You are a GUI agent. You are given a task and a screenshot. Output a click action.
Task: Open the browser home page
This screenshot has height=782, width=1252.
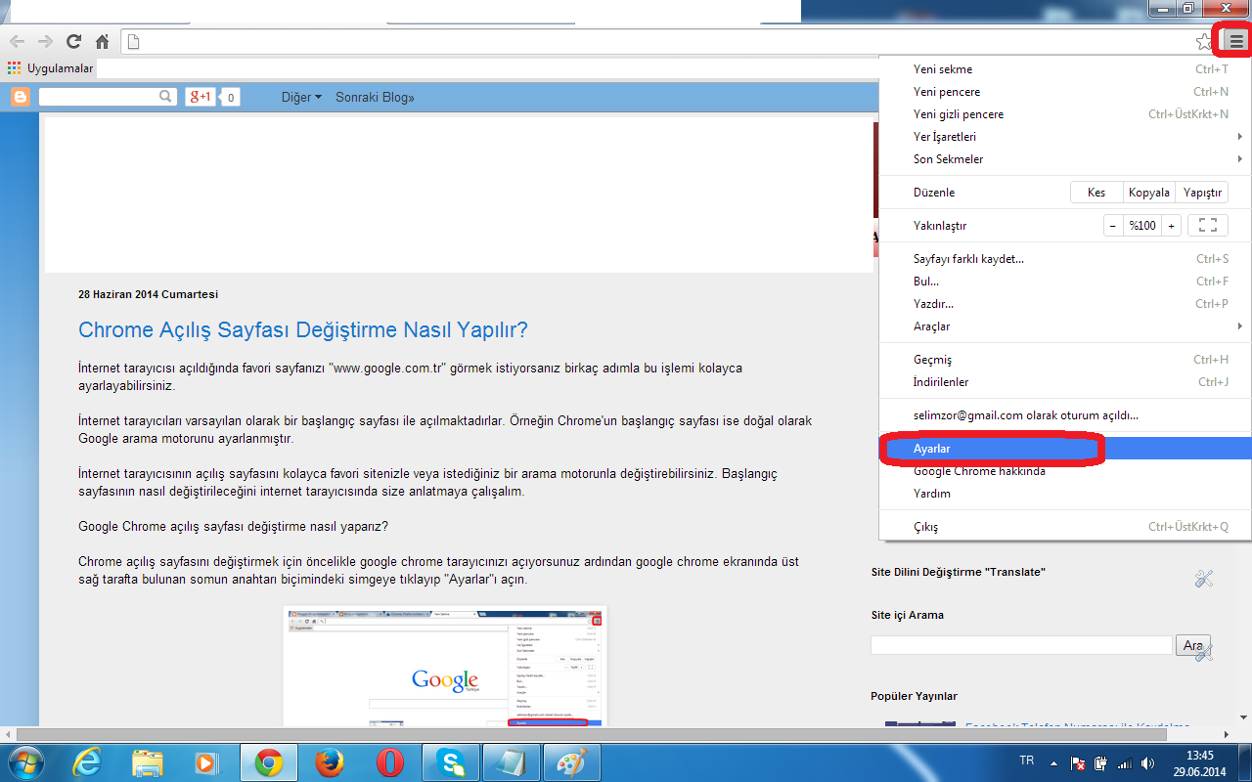tap(101, 41)
